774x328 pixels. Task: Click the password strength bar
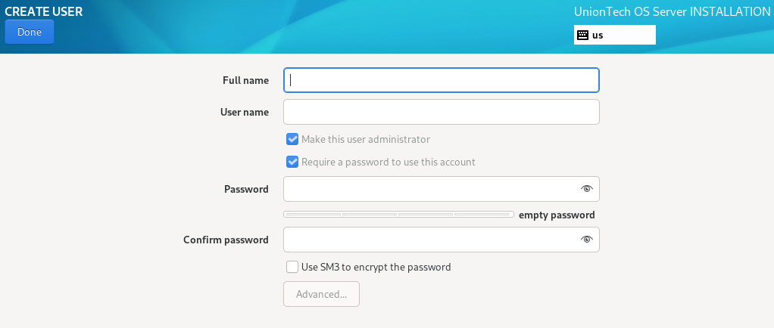click(x=398, y=214)
